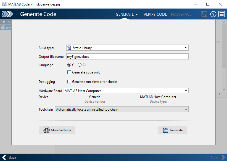Click the MATLAB Coder workflow arrows icon
The height and width of the screenshot is (161, 227).
pos(7,14)
